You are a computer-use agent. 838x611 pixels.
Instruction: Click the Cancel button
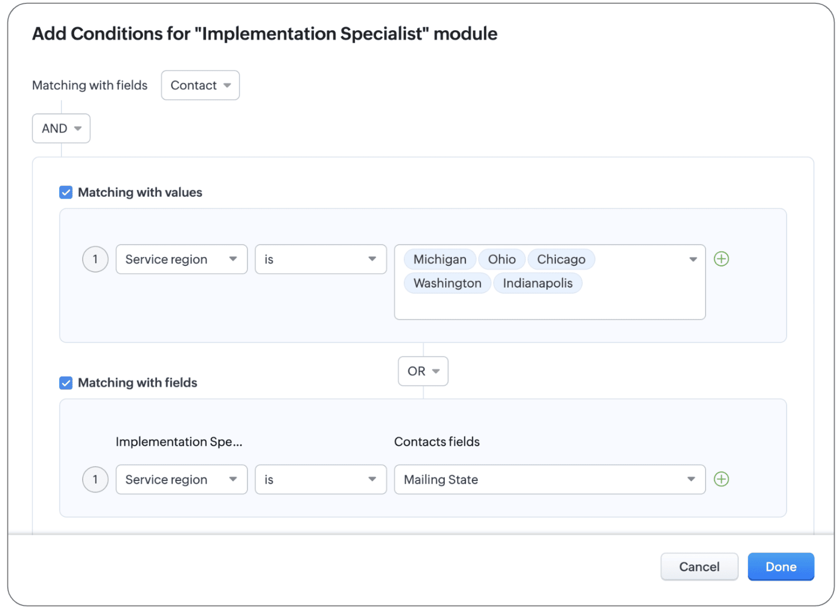click(x=699, y=567)
